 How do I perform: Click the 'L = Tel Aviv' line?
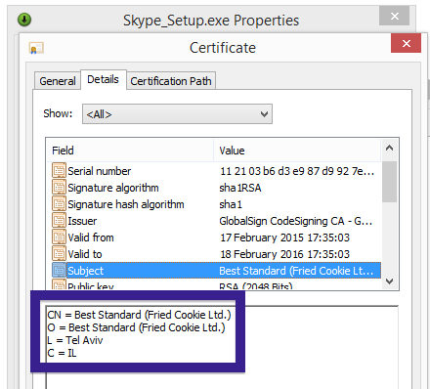point(75,340)
